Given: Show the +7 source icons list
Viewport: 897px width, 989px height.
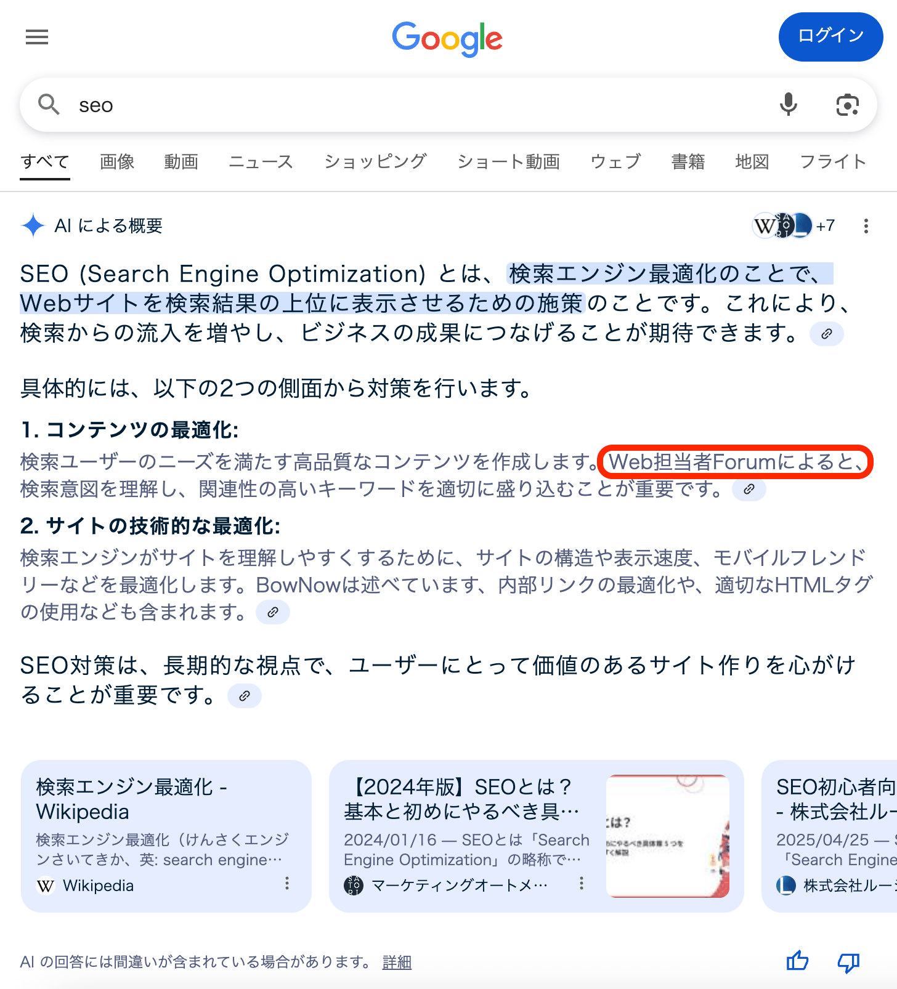Looking at the screenshot, I should coord(793,226).
